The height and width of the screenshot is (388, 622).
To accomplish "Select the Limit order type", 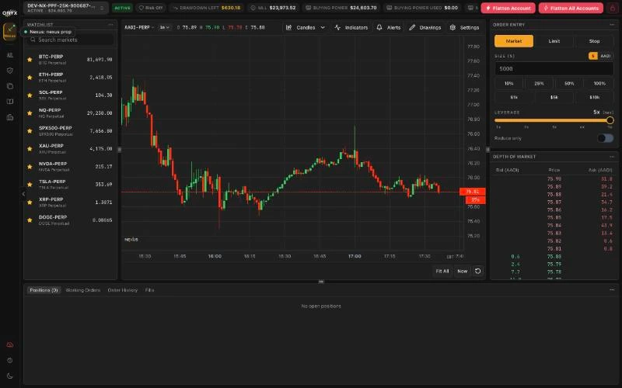I will pos(554,41).
